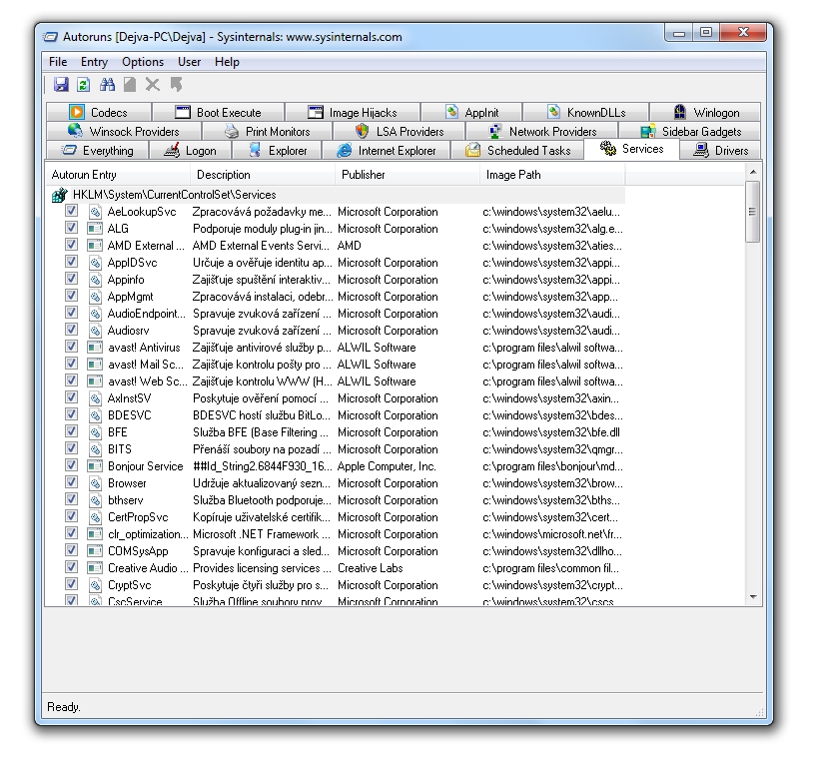823x766 pixels.
Task: Sort by the Description column header
Action: (263, 175)
